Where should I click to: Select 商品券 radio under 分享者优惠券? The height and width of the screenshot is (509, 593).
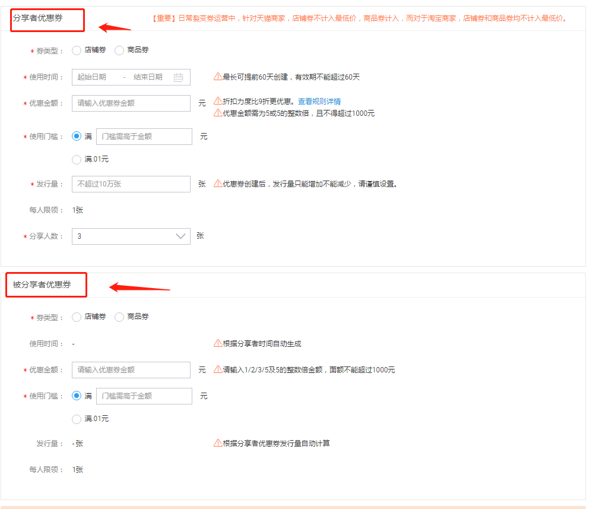119,50
